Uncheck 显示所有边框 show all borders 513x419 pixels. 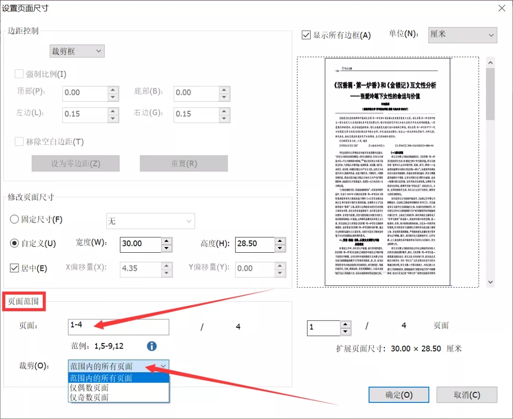(x=306, y=34)
